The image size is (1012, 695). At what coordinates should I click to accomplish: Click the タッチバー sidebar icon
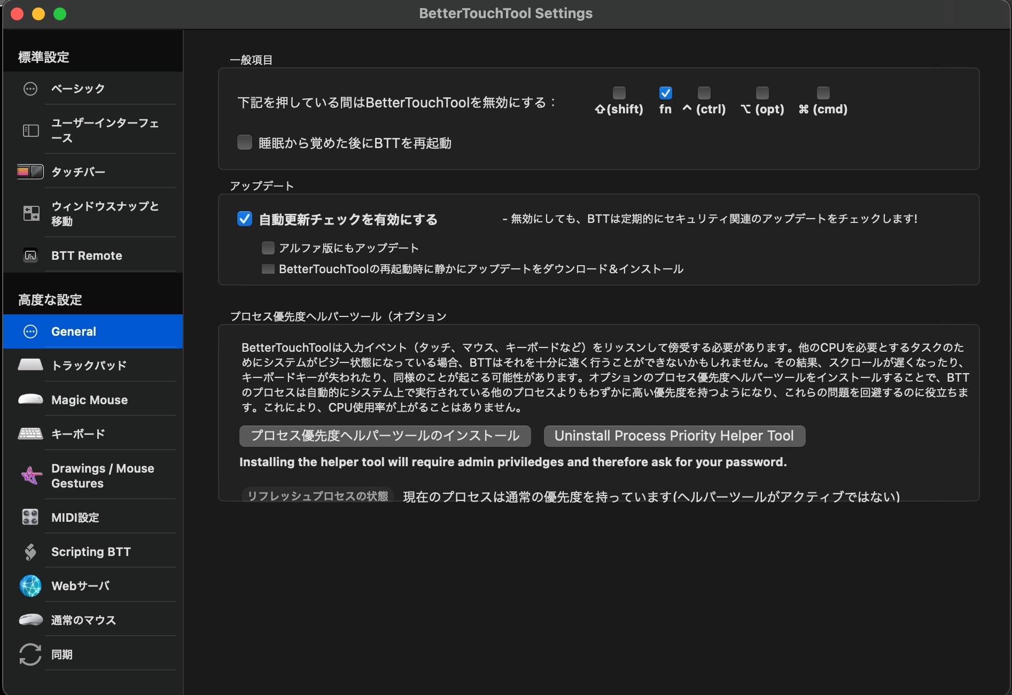coord(30,172)
